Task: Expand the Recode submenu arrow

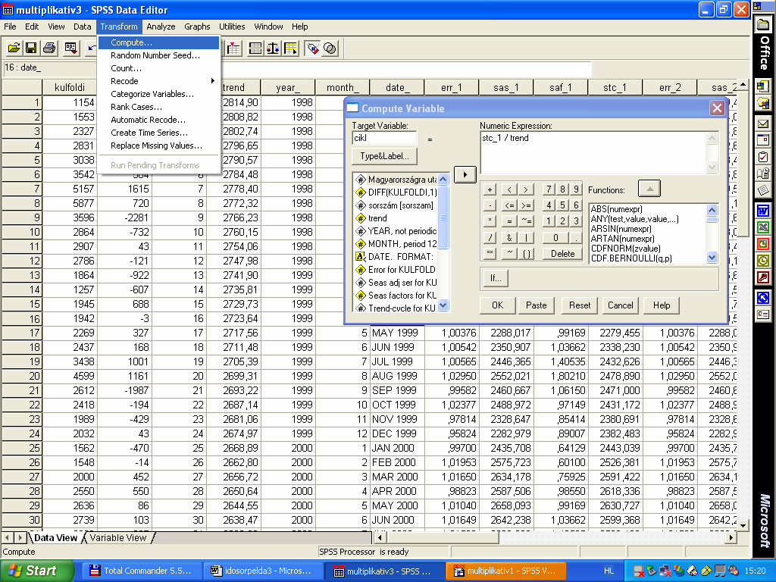Action: click(x=213, y=80)
